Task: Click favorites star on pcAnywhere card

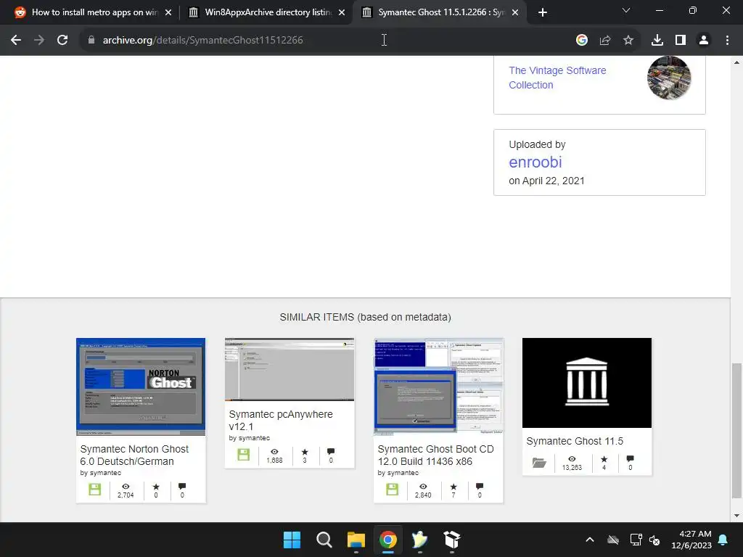Action: coord(305,452)
